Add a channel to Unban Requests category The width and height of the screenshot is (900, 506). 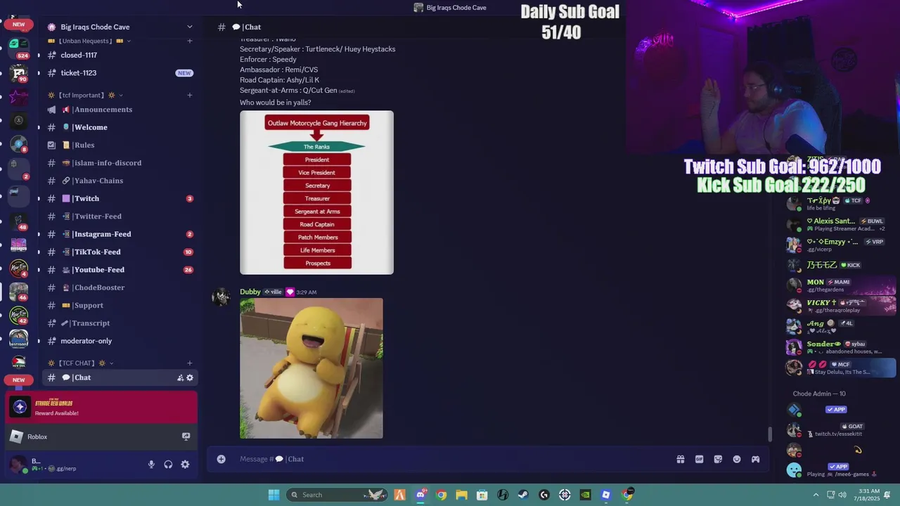pyautogui.click(x=190, y=41)
